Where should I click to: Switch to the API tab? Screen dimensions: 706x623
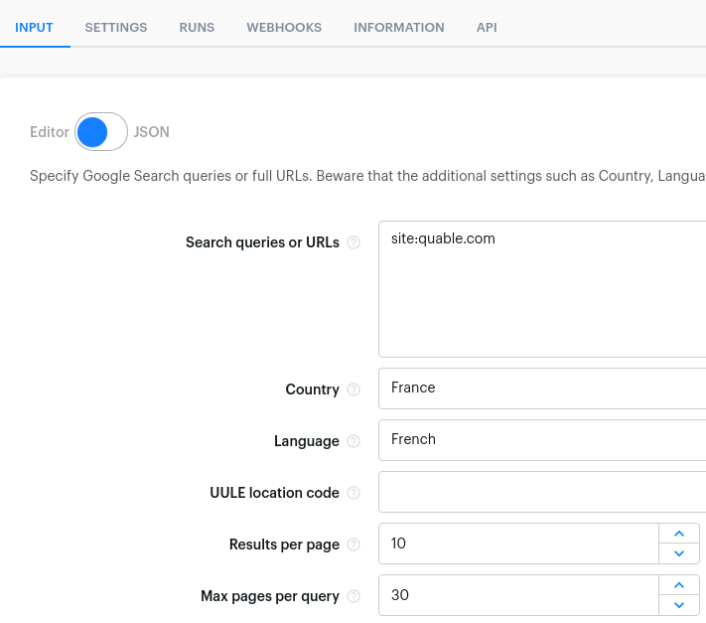pyautogui.click(x=487, y=28)
